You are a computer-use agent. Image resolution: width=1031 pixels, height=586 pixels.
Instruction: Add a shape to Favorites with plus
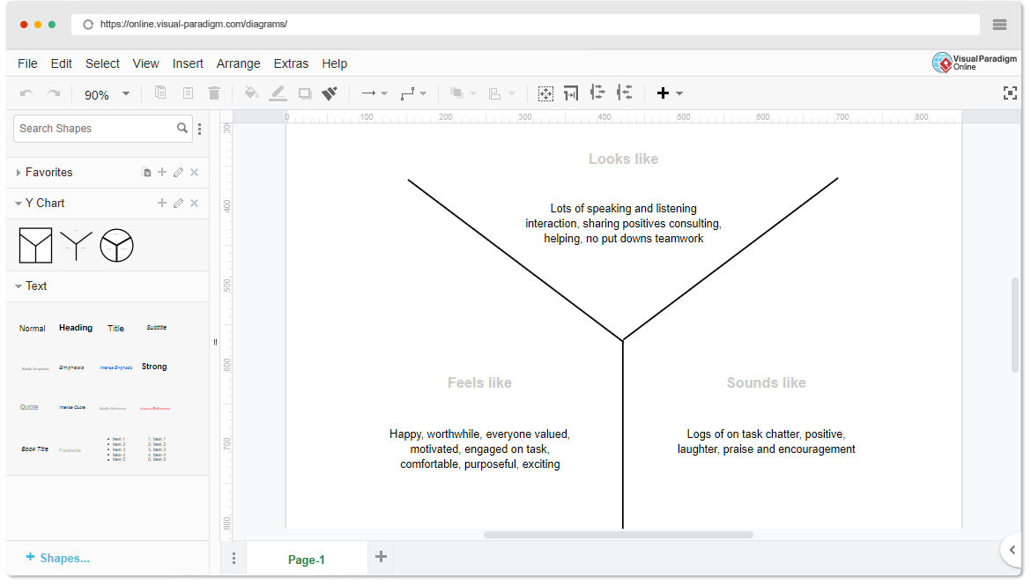point(162,173)
